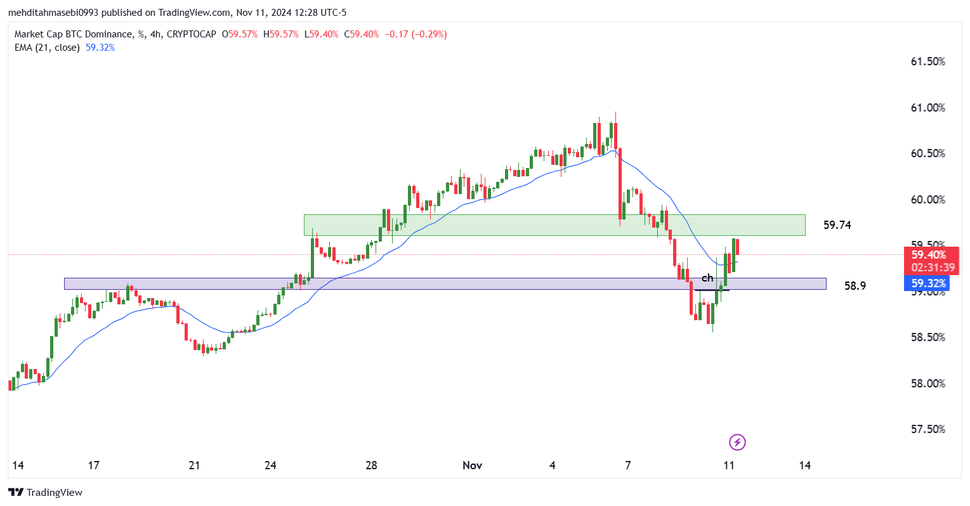Click the L59.40% low value in header
The image size is (970, 506).
pos(321,34)
